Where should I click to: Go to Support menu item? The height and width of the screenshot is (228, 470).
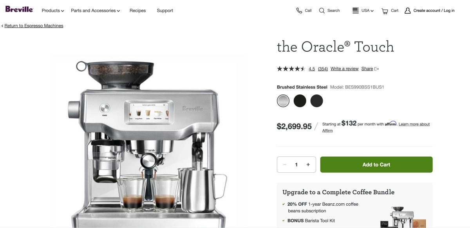pos(165,11)
